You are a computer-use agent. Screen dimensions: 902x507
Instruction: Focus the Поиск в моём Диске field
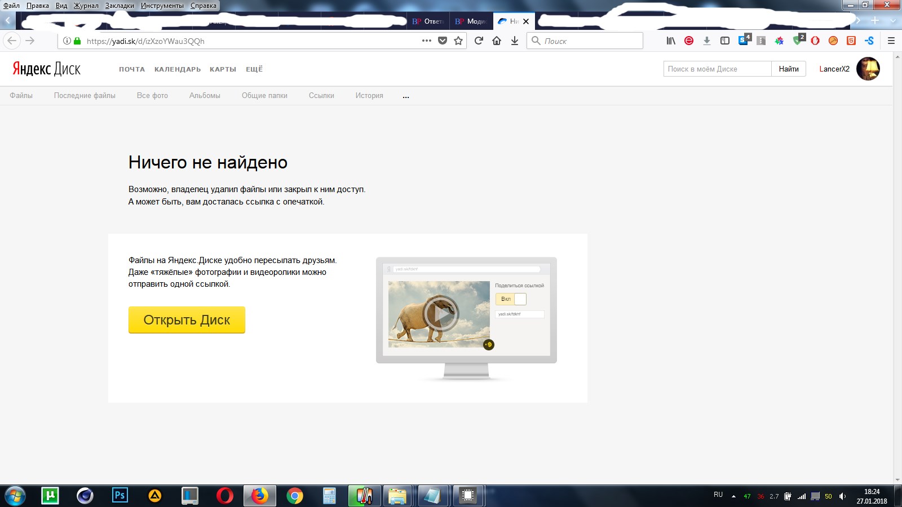717,69
